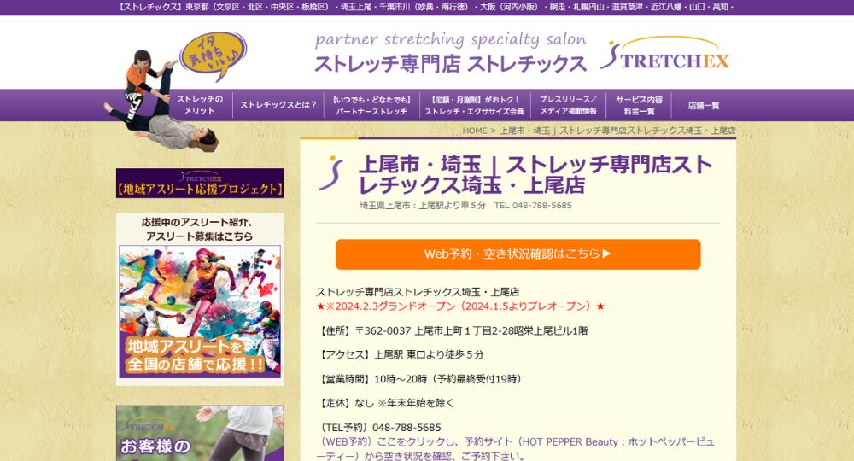Click the WEB予約 HOT PEPPER Beauty link

[x=515, y=449]
